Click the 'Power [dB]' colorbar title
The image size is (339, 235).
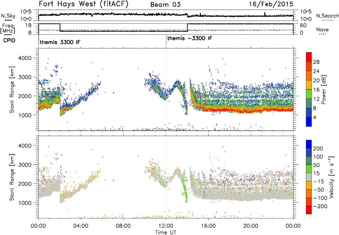[x=324, y=90]
